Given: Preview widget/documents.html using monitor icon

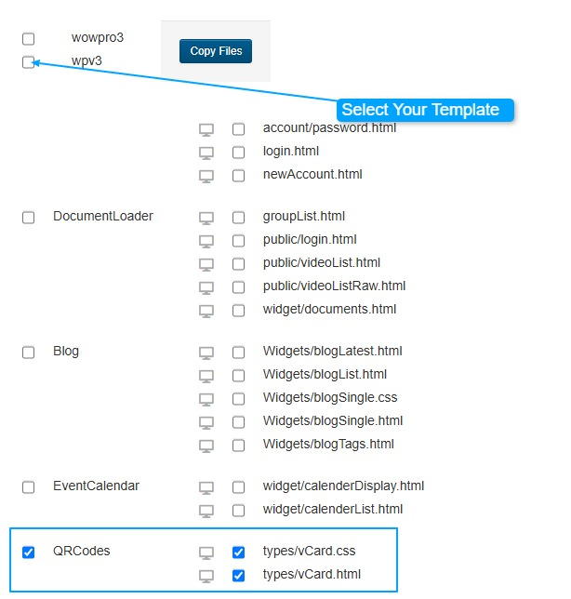Looking at the screenshot, I should point(206,310).
